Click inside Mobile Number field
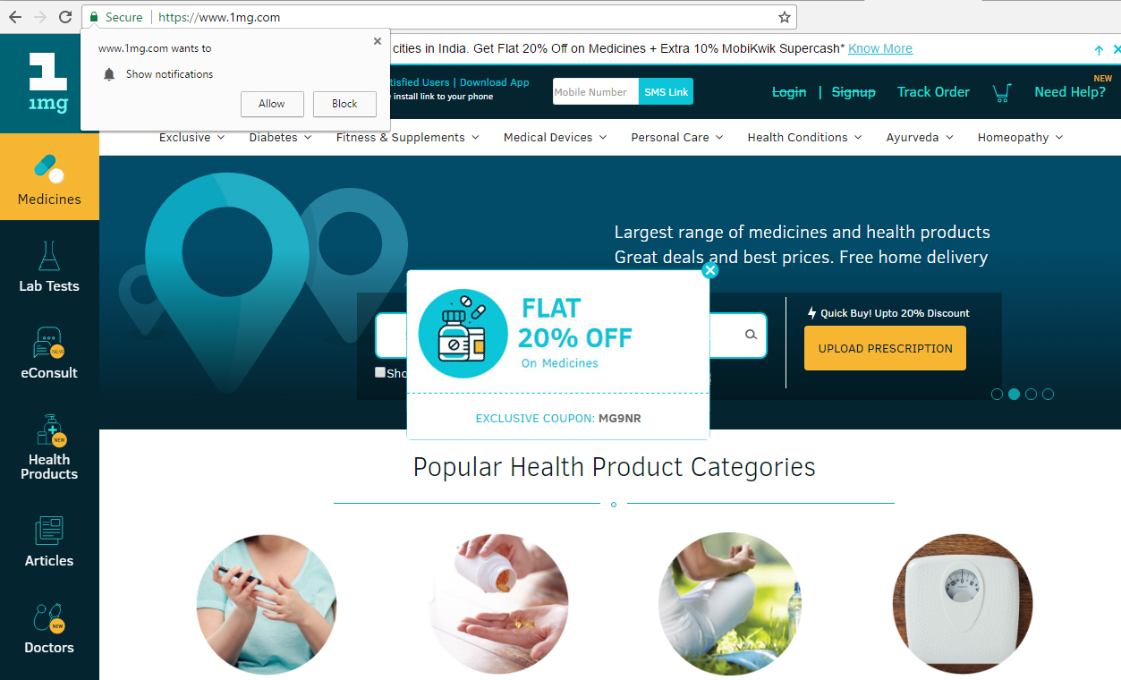Image resolution: width=1121 pixels, height=680 pixels. [595, 91]
